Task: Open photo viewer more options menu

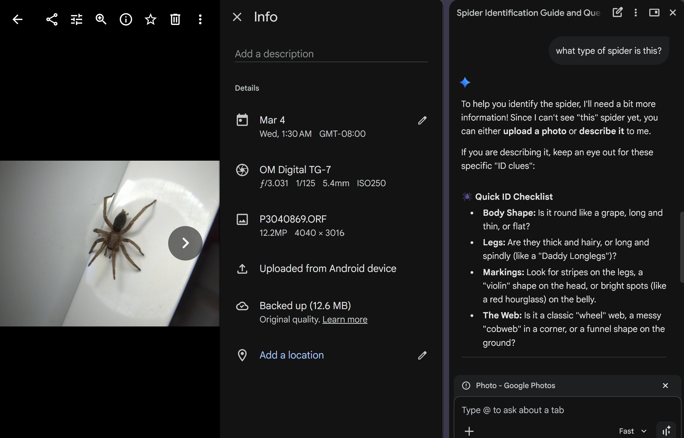Action: click(200, 19)
